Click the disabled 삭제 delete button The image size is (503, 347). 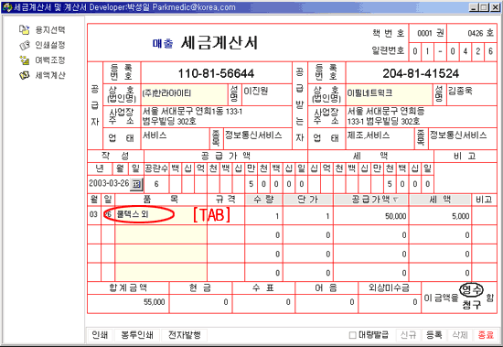pyautogui.click(x=460, y=335)
